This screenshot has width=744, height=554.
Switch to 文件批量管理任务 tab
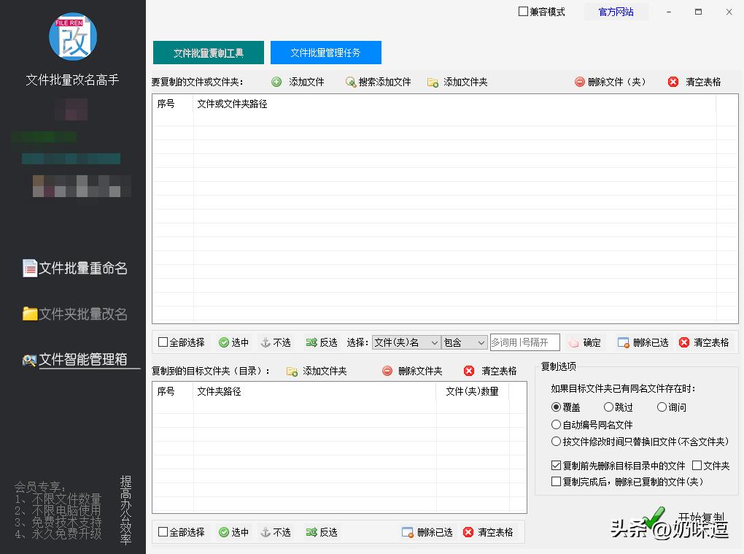click(x=326, y=52)
